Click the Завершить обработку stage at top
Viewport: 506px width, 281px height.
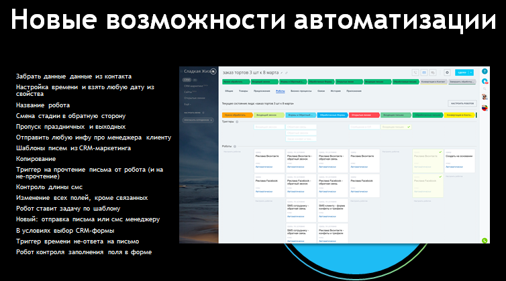click(x=462, y=82)
